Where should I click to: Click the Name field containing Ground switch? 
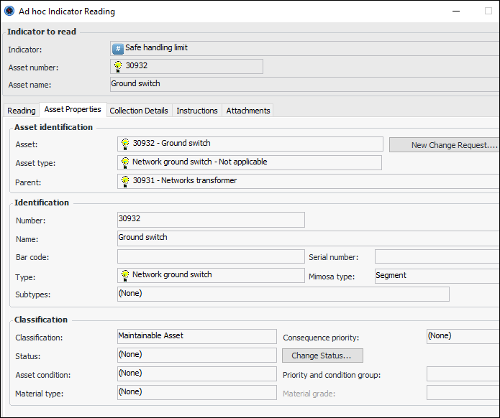coord(308,238)
